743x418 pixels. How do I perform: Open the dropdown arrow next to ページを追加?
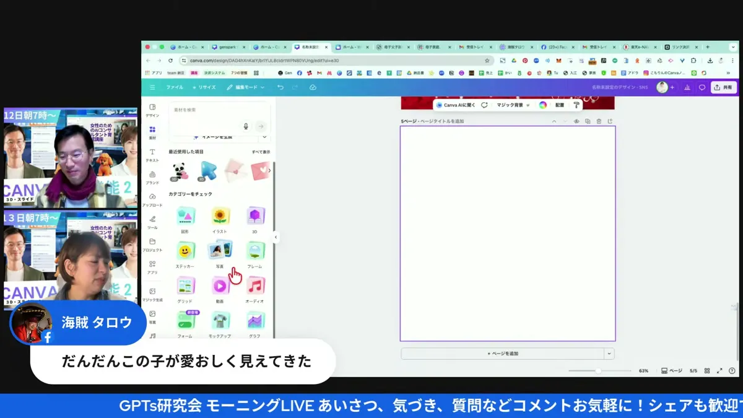click(609, 354)
